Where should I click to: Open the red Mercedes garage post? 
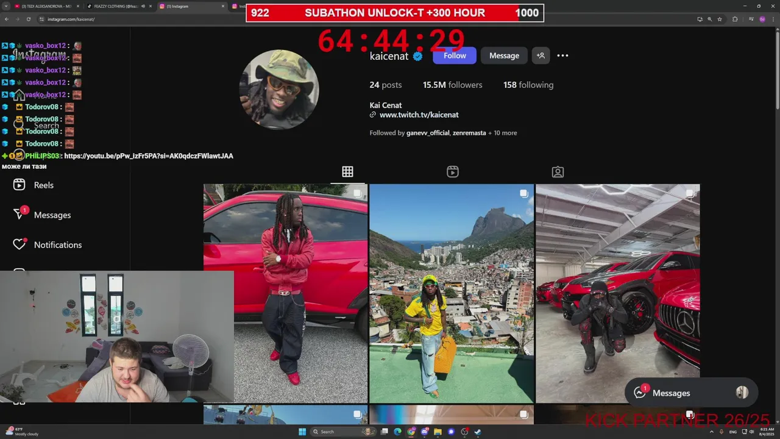[617, 293]
